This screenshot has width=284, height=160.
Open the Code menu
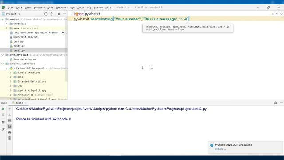coord(51,8)
